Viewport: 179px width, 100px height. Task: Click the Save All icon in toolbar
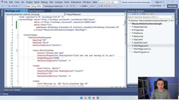coord(16,6)
